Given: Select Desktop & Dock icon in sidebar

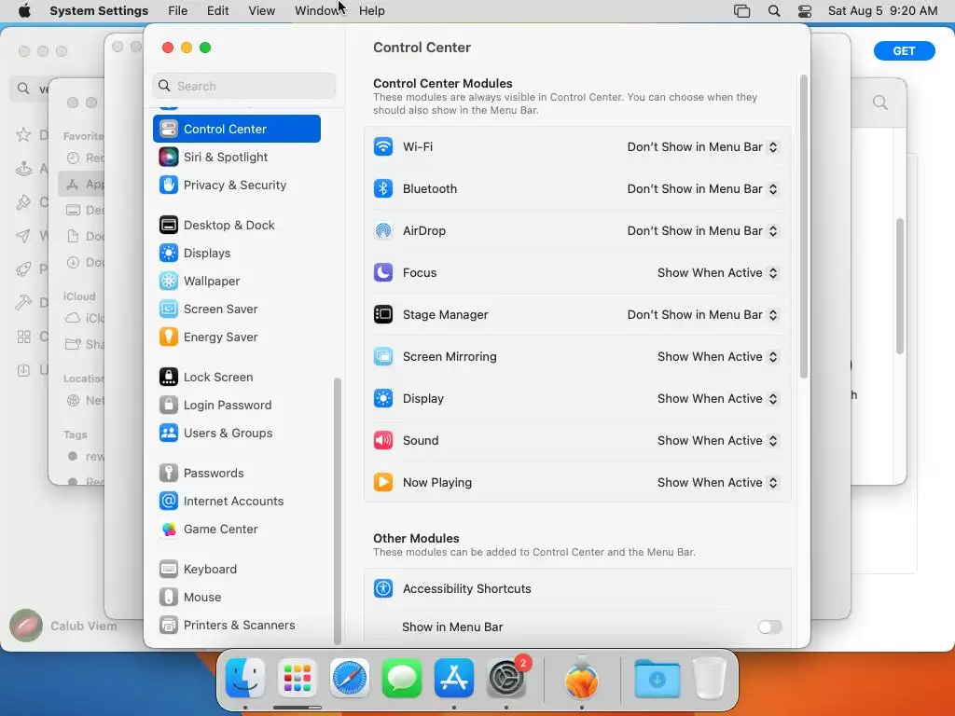Looking at the screenshot, I should pyautogui.click(x=169, y=226).
